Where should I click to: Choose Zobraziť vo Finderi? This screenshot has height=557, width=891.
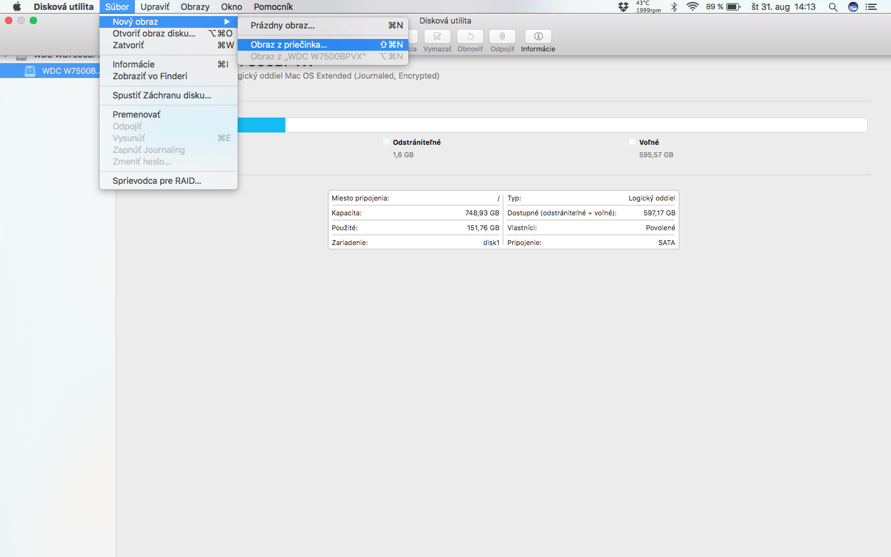click(x=168, y=76)
